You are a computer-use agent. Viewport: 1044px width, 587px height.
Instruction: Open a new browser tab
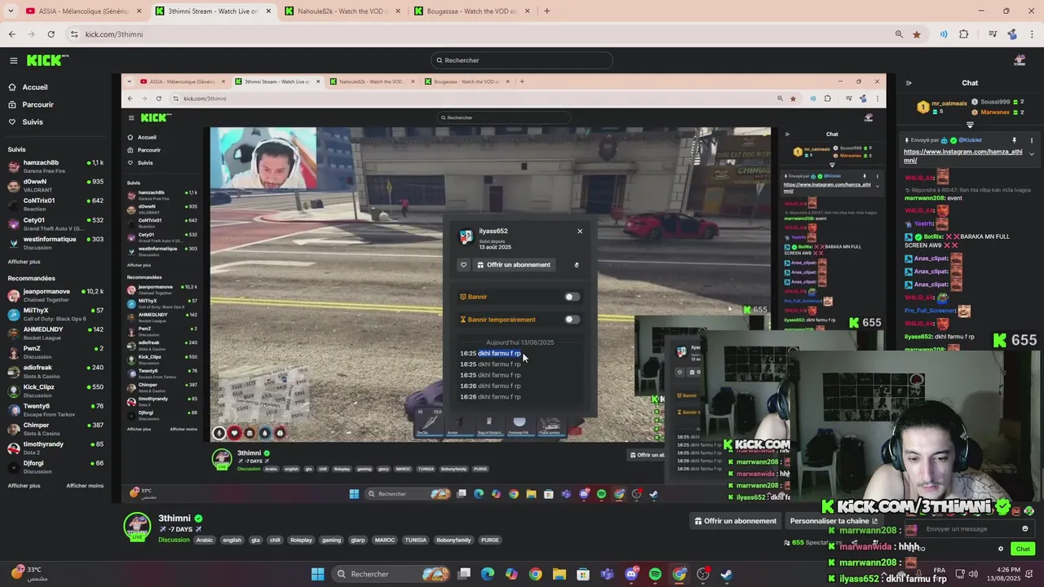pyautogui.click(x=546, y=11)
